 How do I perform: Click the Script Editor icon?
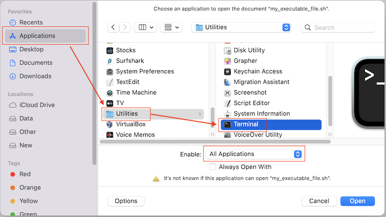click(227, 103)
